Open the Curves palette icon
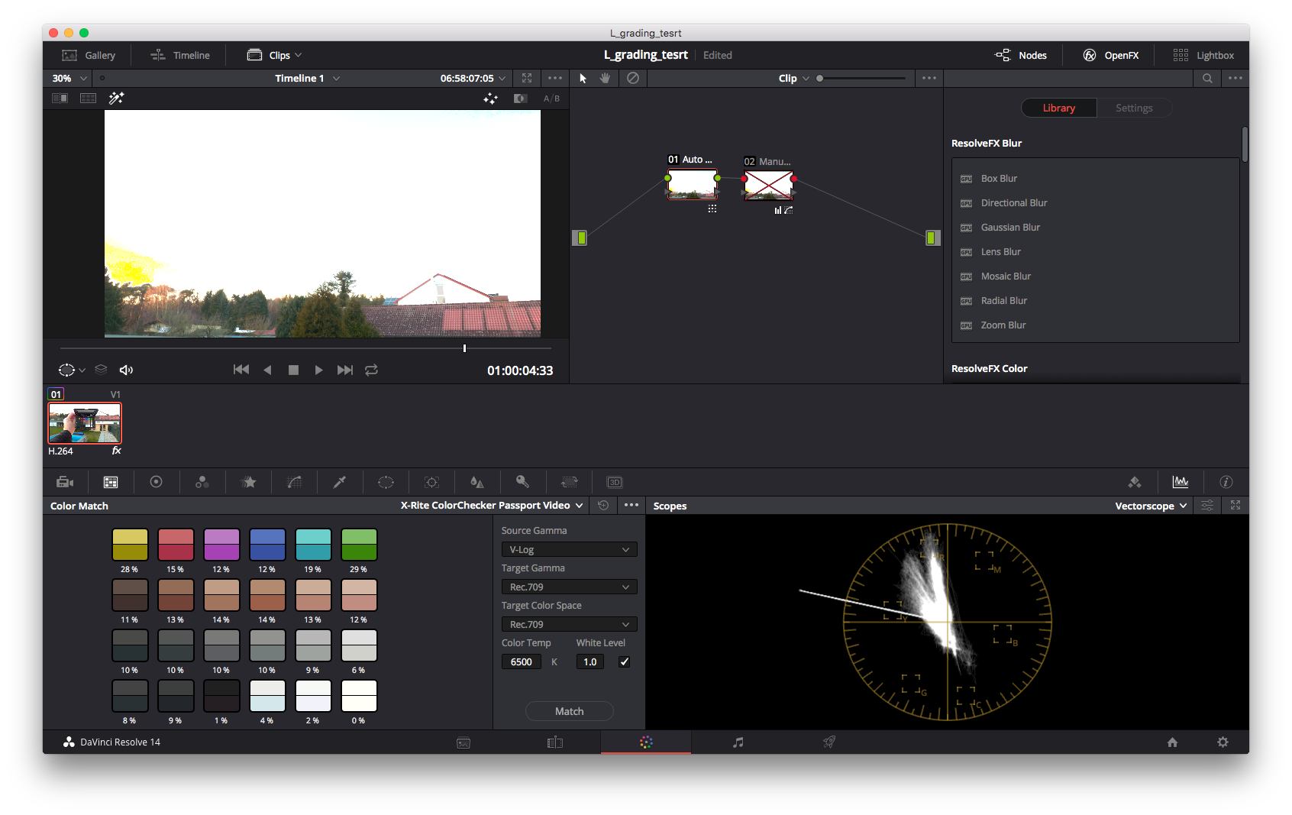1292x815 pixels. (x=294, y=482)
